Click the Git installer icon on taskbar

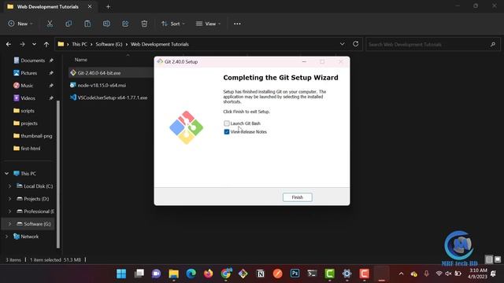pyautogui.click(x=243, y=274)
